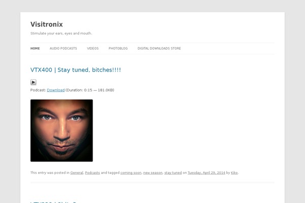Open the Digital Downloads Store menu

click(159, 48)
